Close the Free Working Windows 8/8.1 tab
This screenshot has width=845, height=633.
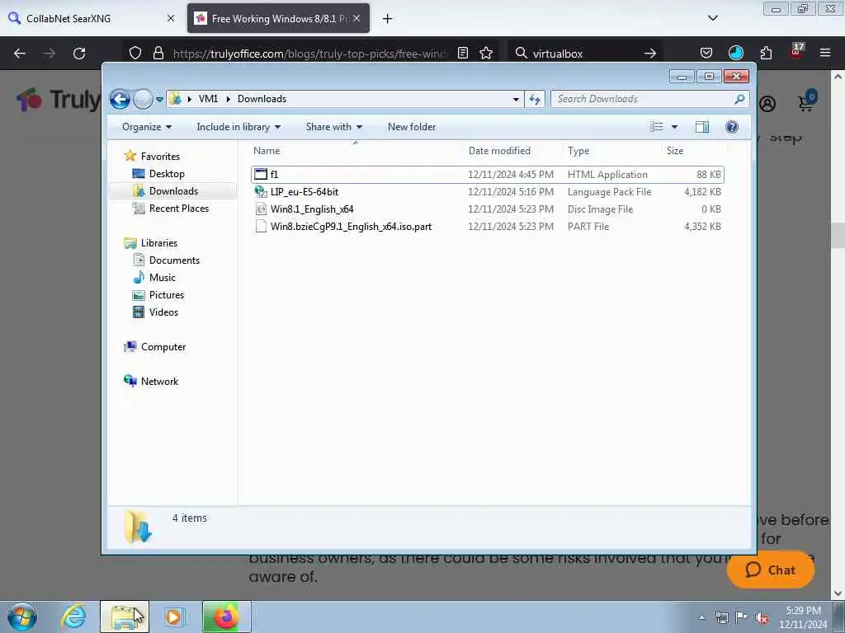click(x=356, y=18)
